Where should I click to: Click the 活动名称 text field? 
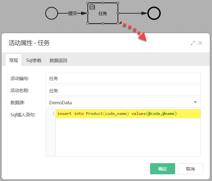[123, 90]
